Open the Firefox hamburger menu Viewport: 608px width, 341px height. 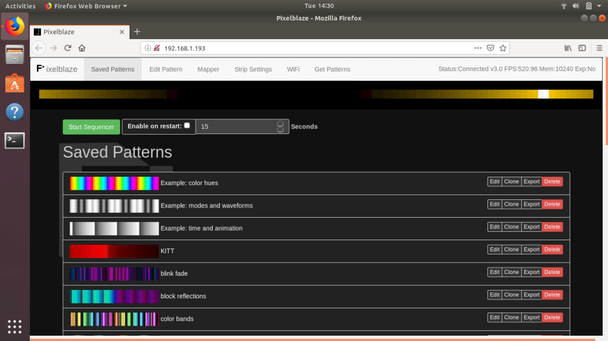click(597, 48)
